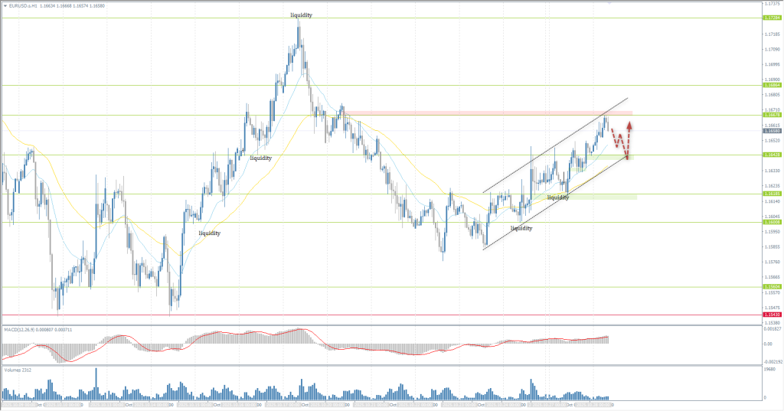784x411 pixels.
Task: Click the tallest volume bar in Volumes panel
Action: click(x=96, y=383)
